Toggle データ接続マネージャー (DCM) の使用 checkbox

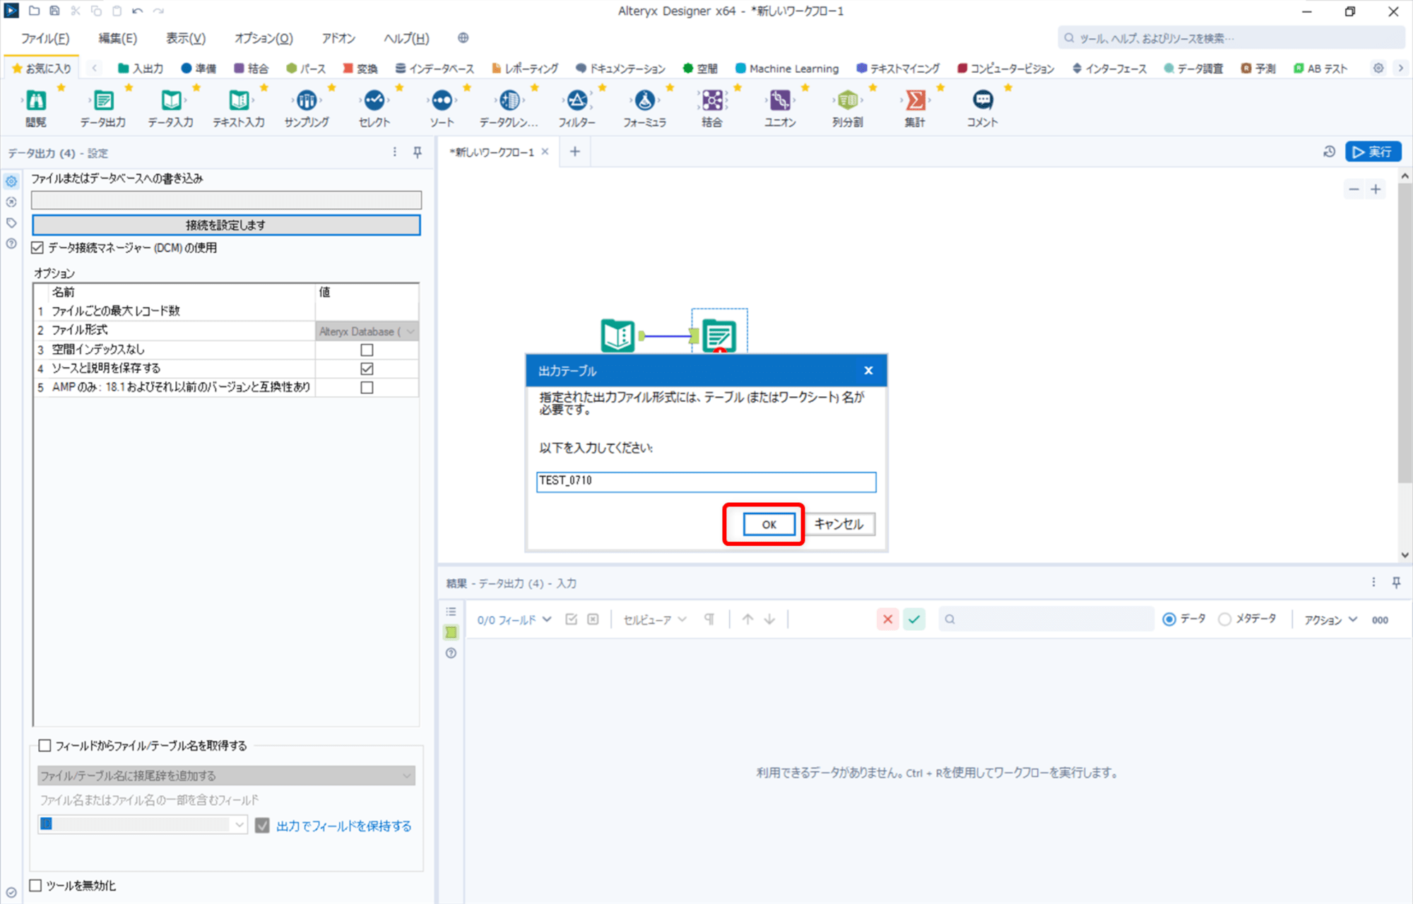(x=37, y=248)
